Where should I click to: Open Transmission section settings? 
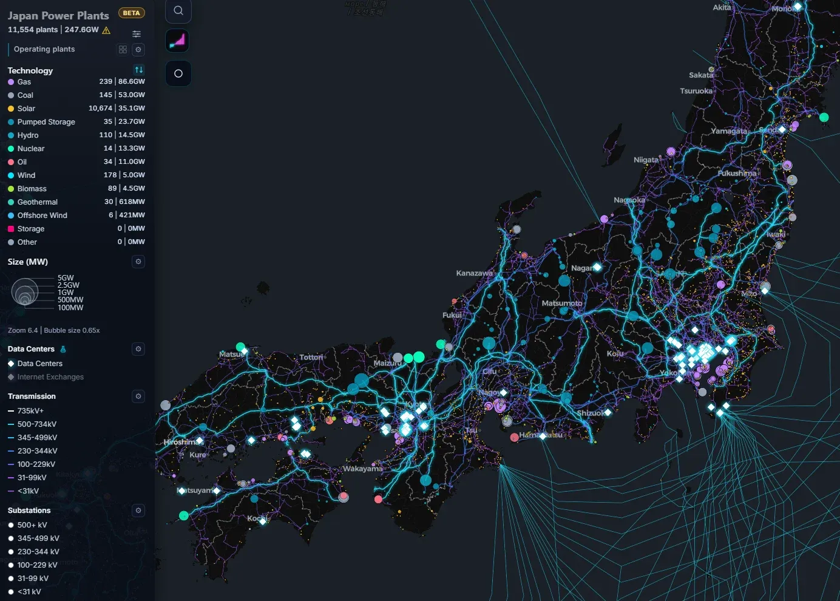click(138, 396)
